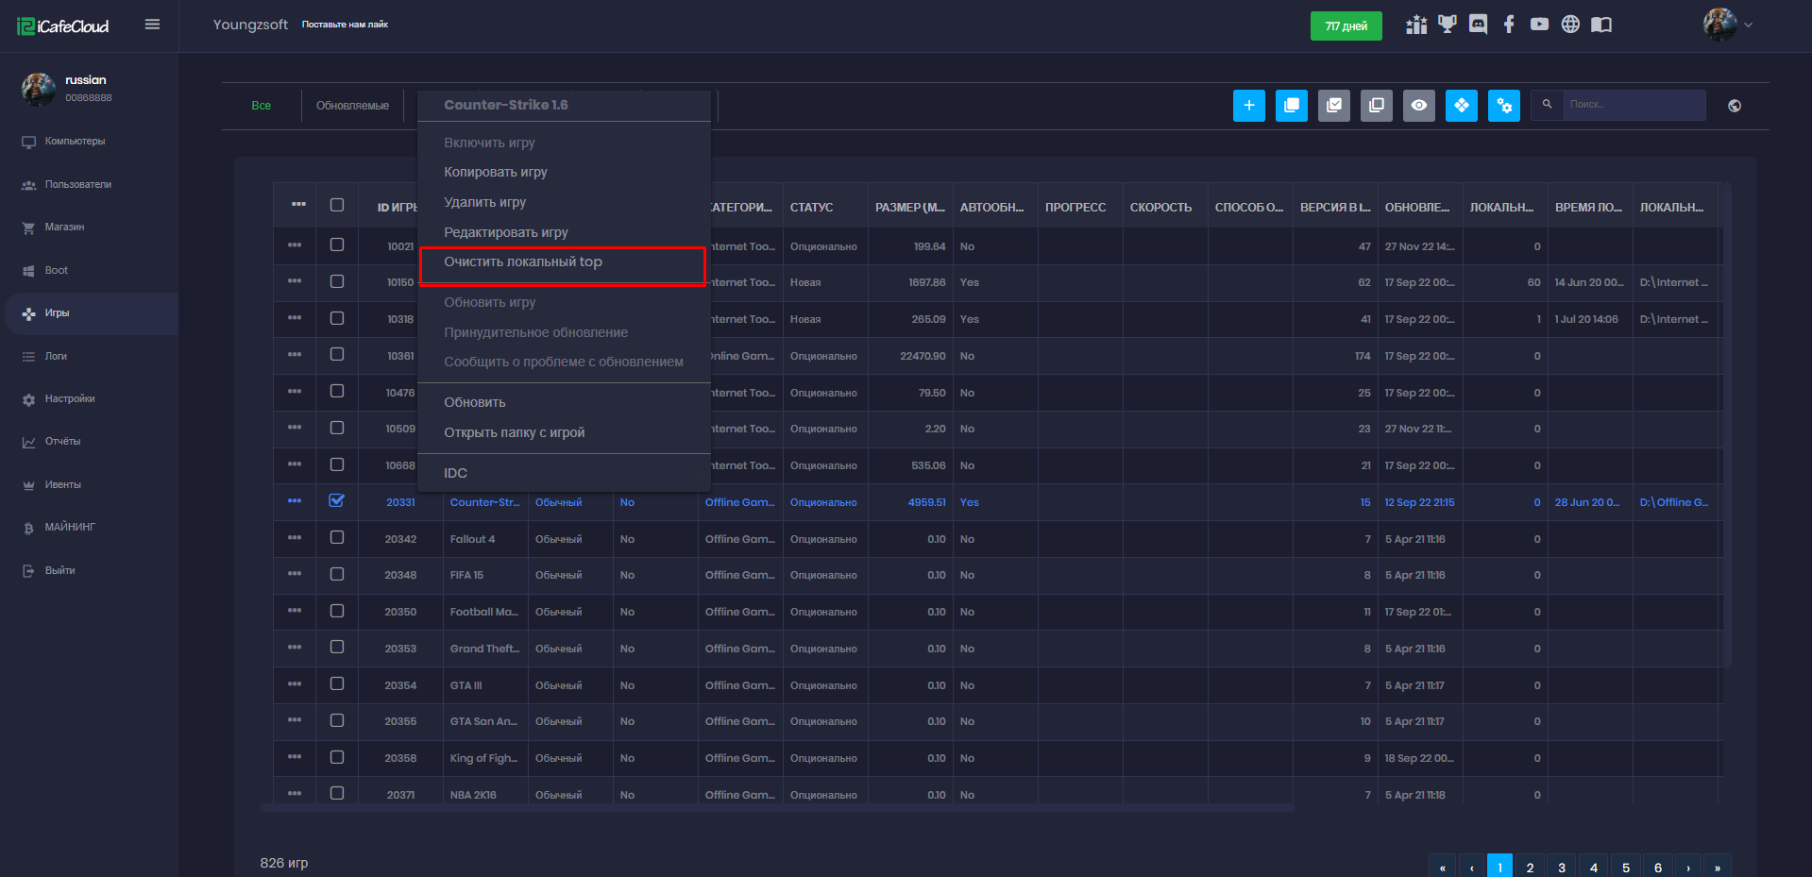Click the iCafeCloud logo
The width and height of the screenshot is (1812, 877).
click(63, 26)
